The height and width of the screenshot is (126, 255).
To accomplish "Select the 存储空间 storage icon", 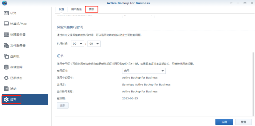I will (x=6, y=67).
